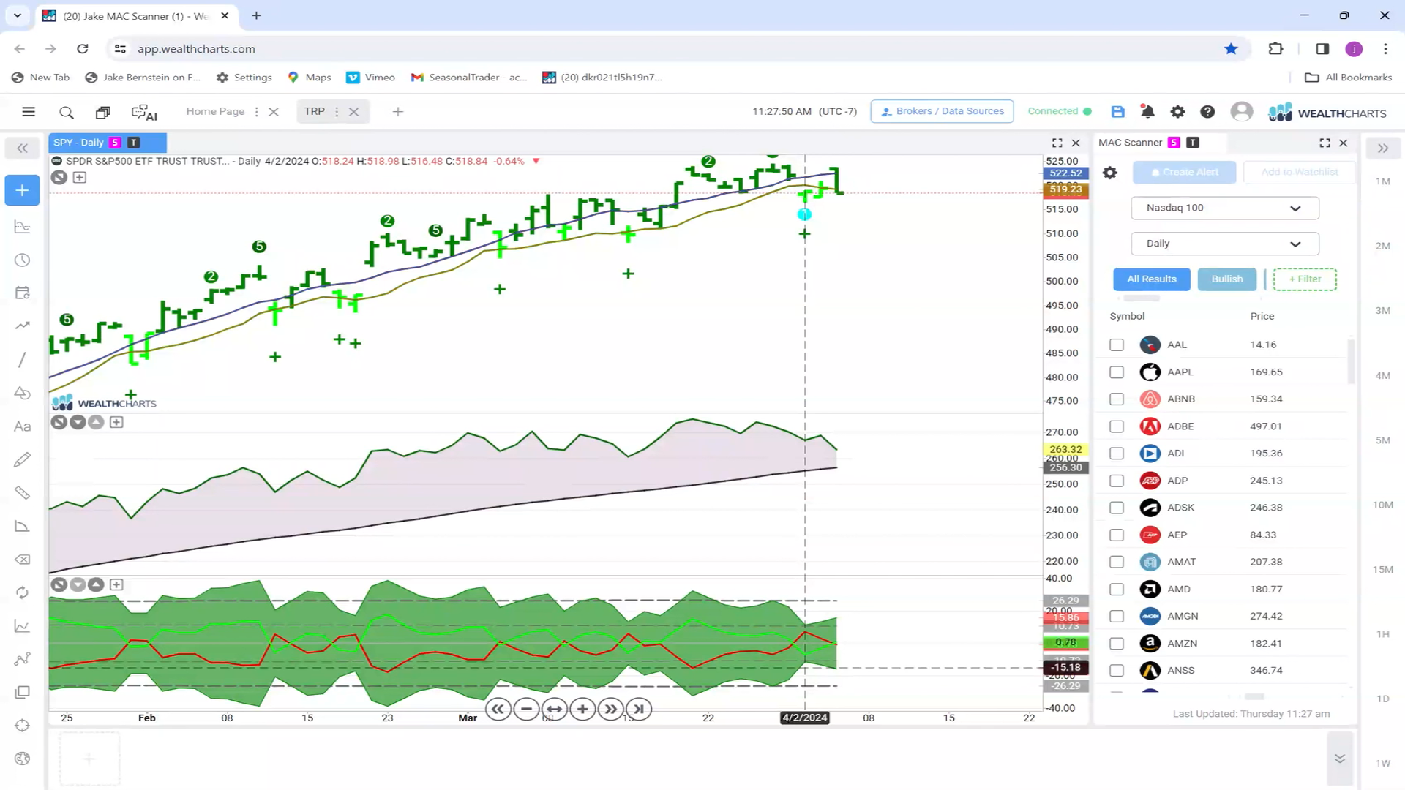Open the user profile avatar
Screen dimensions: 1405x790
tap(1241, 111)
